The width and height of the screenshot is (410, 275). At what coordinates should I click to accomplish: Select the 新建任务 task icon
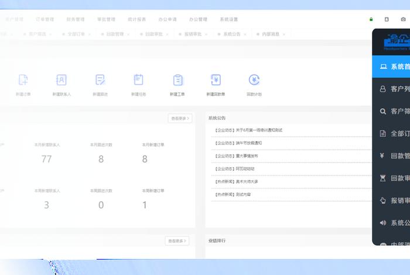pos(139,80)
